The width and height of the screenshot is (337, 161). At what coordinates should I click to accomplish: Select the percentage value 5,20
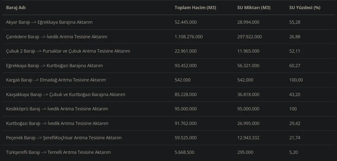click(x=293, y=152)
